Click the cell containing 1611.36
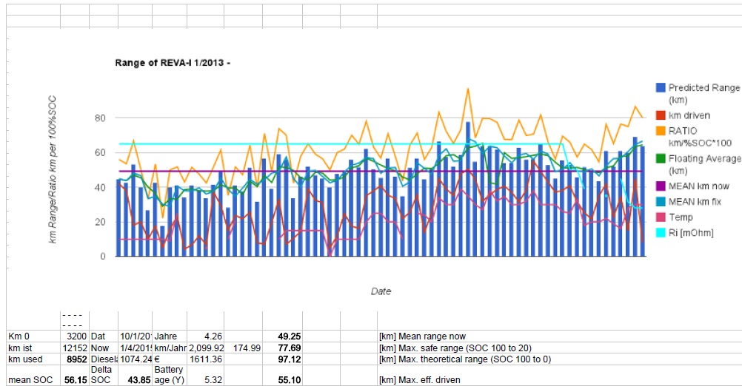Image resolution: width=742 pixels, height=386 pixels. click(206, 359)
